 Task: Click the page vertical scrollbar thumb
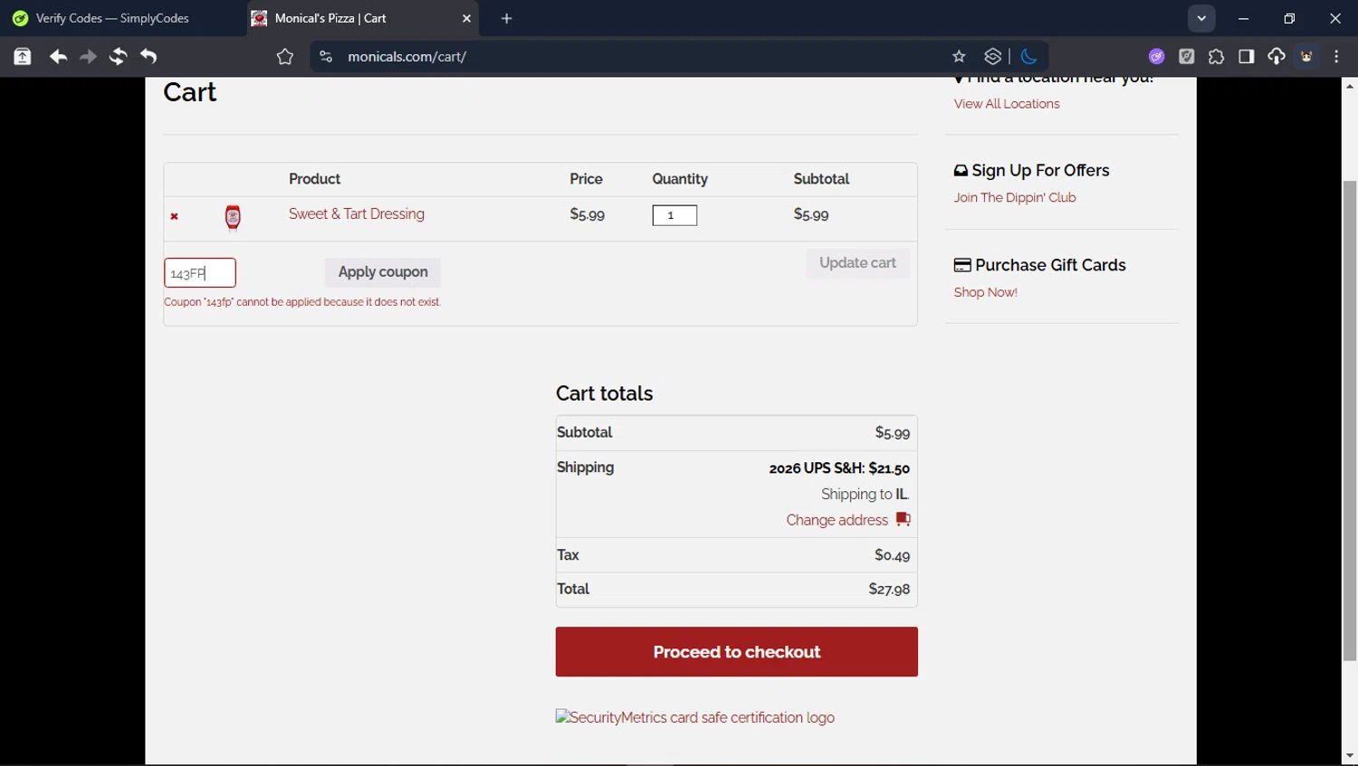(x=1350, y=421)
